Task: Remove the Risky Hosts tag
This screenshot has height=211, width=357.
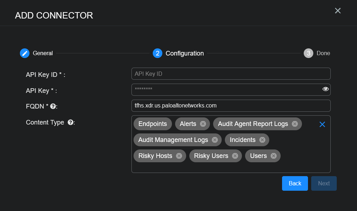Action: [179, 156]
